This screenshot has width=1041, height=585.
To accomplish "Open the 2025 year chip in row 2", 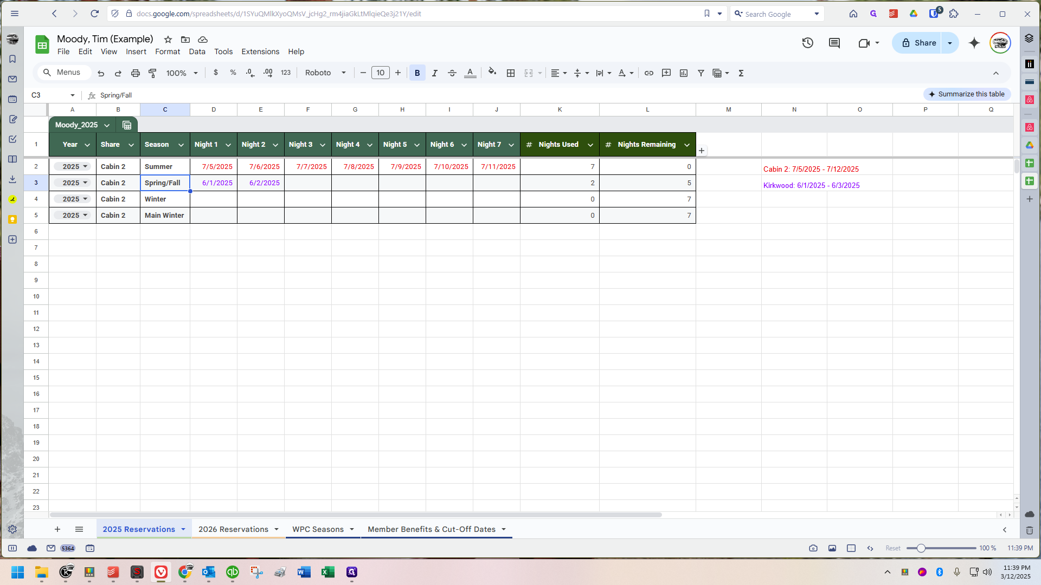I will [x=72, y=167].
